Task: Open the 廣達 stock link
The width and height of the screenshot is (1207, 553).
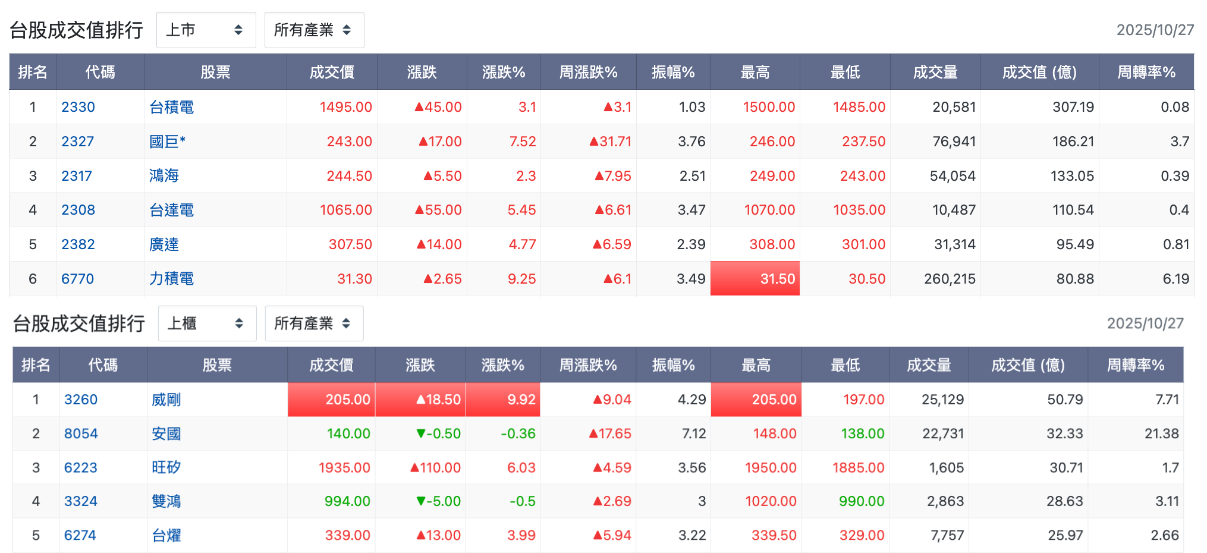Action: (x=164, y=244)
